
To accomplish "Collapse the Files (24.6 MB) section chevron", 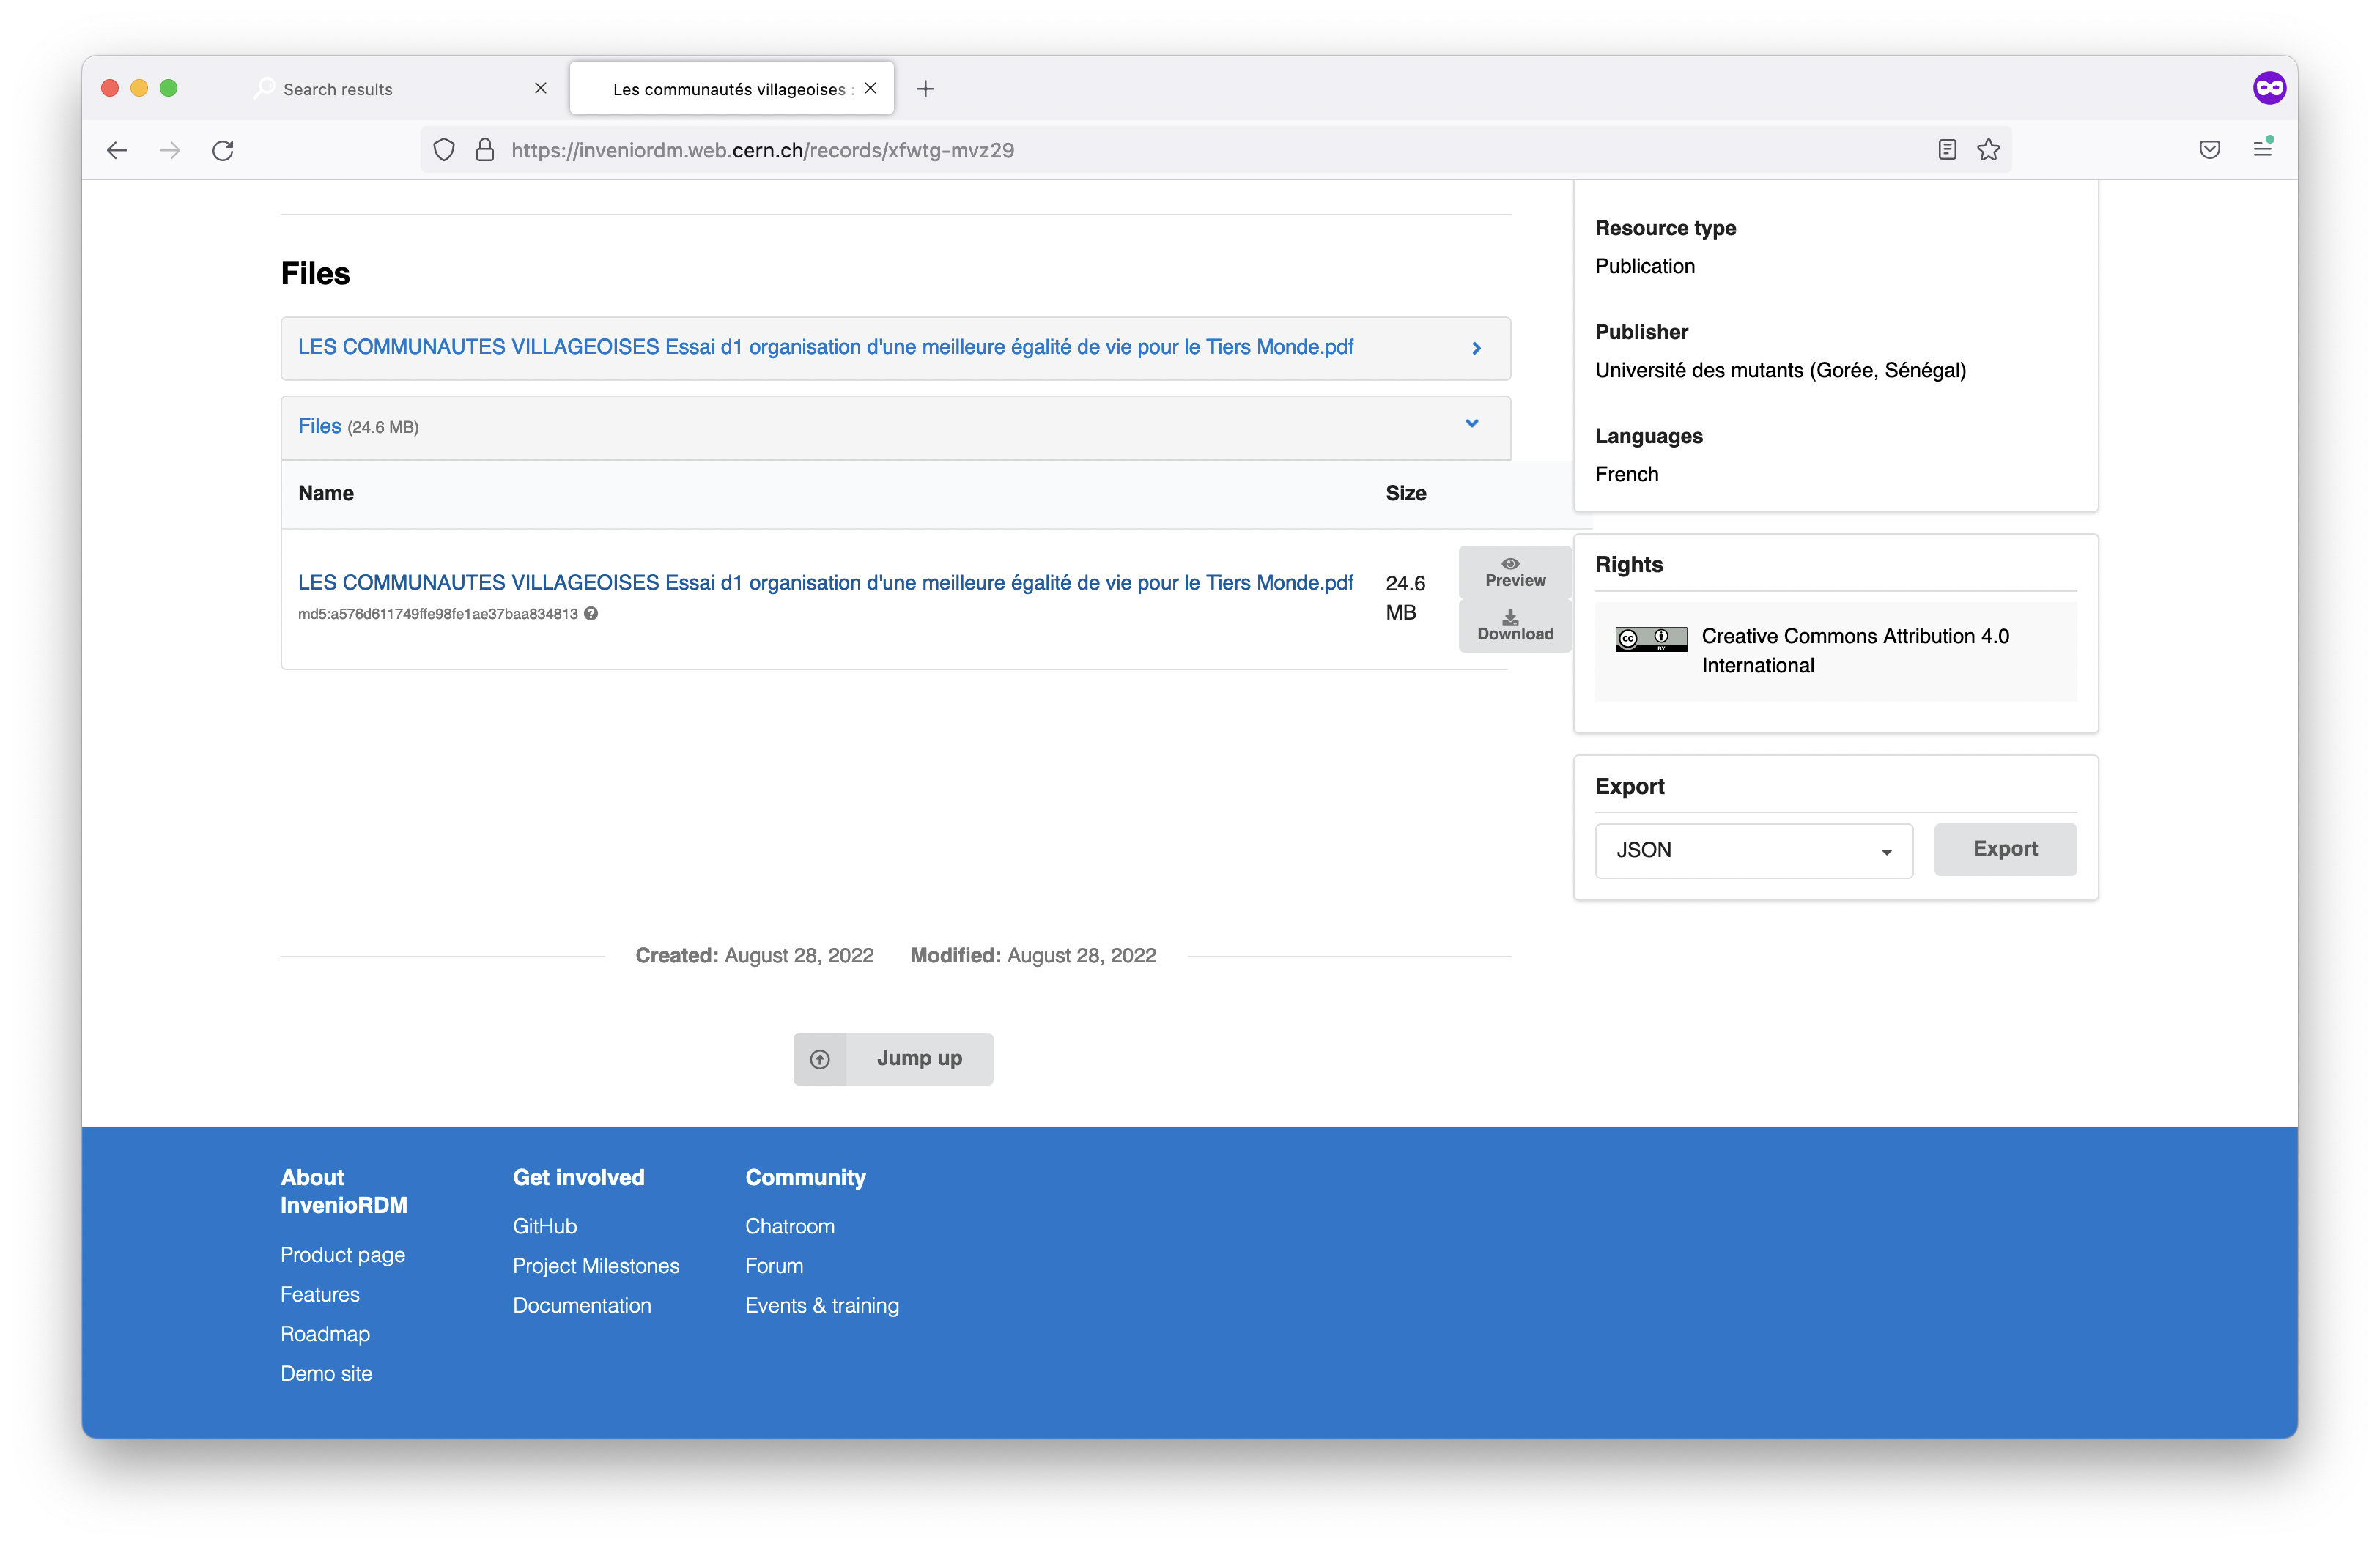I will click(x=1471, y=423).
